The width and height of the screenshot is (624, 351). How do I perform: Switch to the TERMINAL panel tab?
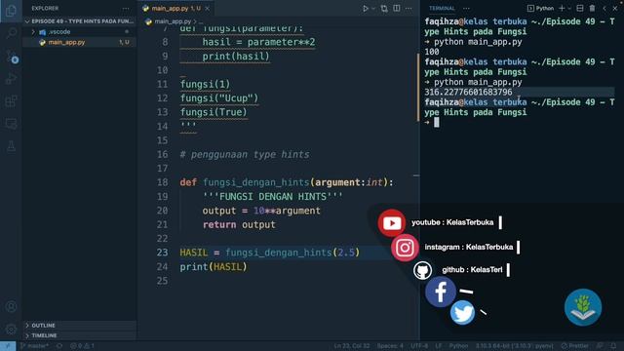point(442,9)
